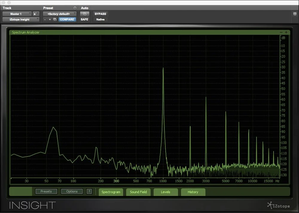The height and width of the screenshot is (213, 299).
Task: Expand the Spectrum Analyzer panel with the plus icon
Action: coord(286,32)
